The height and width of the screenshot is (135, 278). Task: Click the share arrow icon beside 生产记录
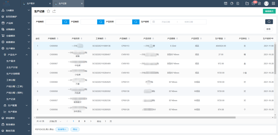54,11
